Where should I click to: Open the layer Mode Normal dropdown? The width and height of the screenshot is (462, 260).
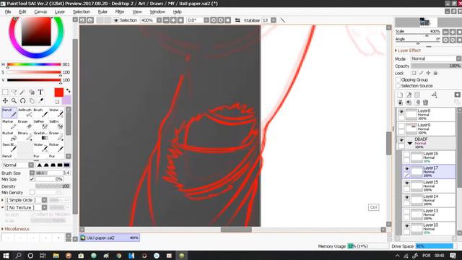436,58
